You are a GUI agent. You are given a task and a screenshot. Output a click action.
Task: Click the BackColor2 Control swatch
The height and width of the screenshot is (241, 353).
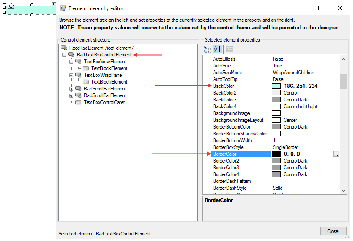click(x=276, y=93)
